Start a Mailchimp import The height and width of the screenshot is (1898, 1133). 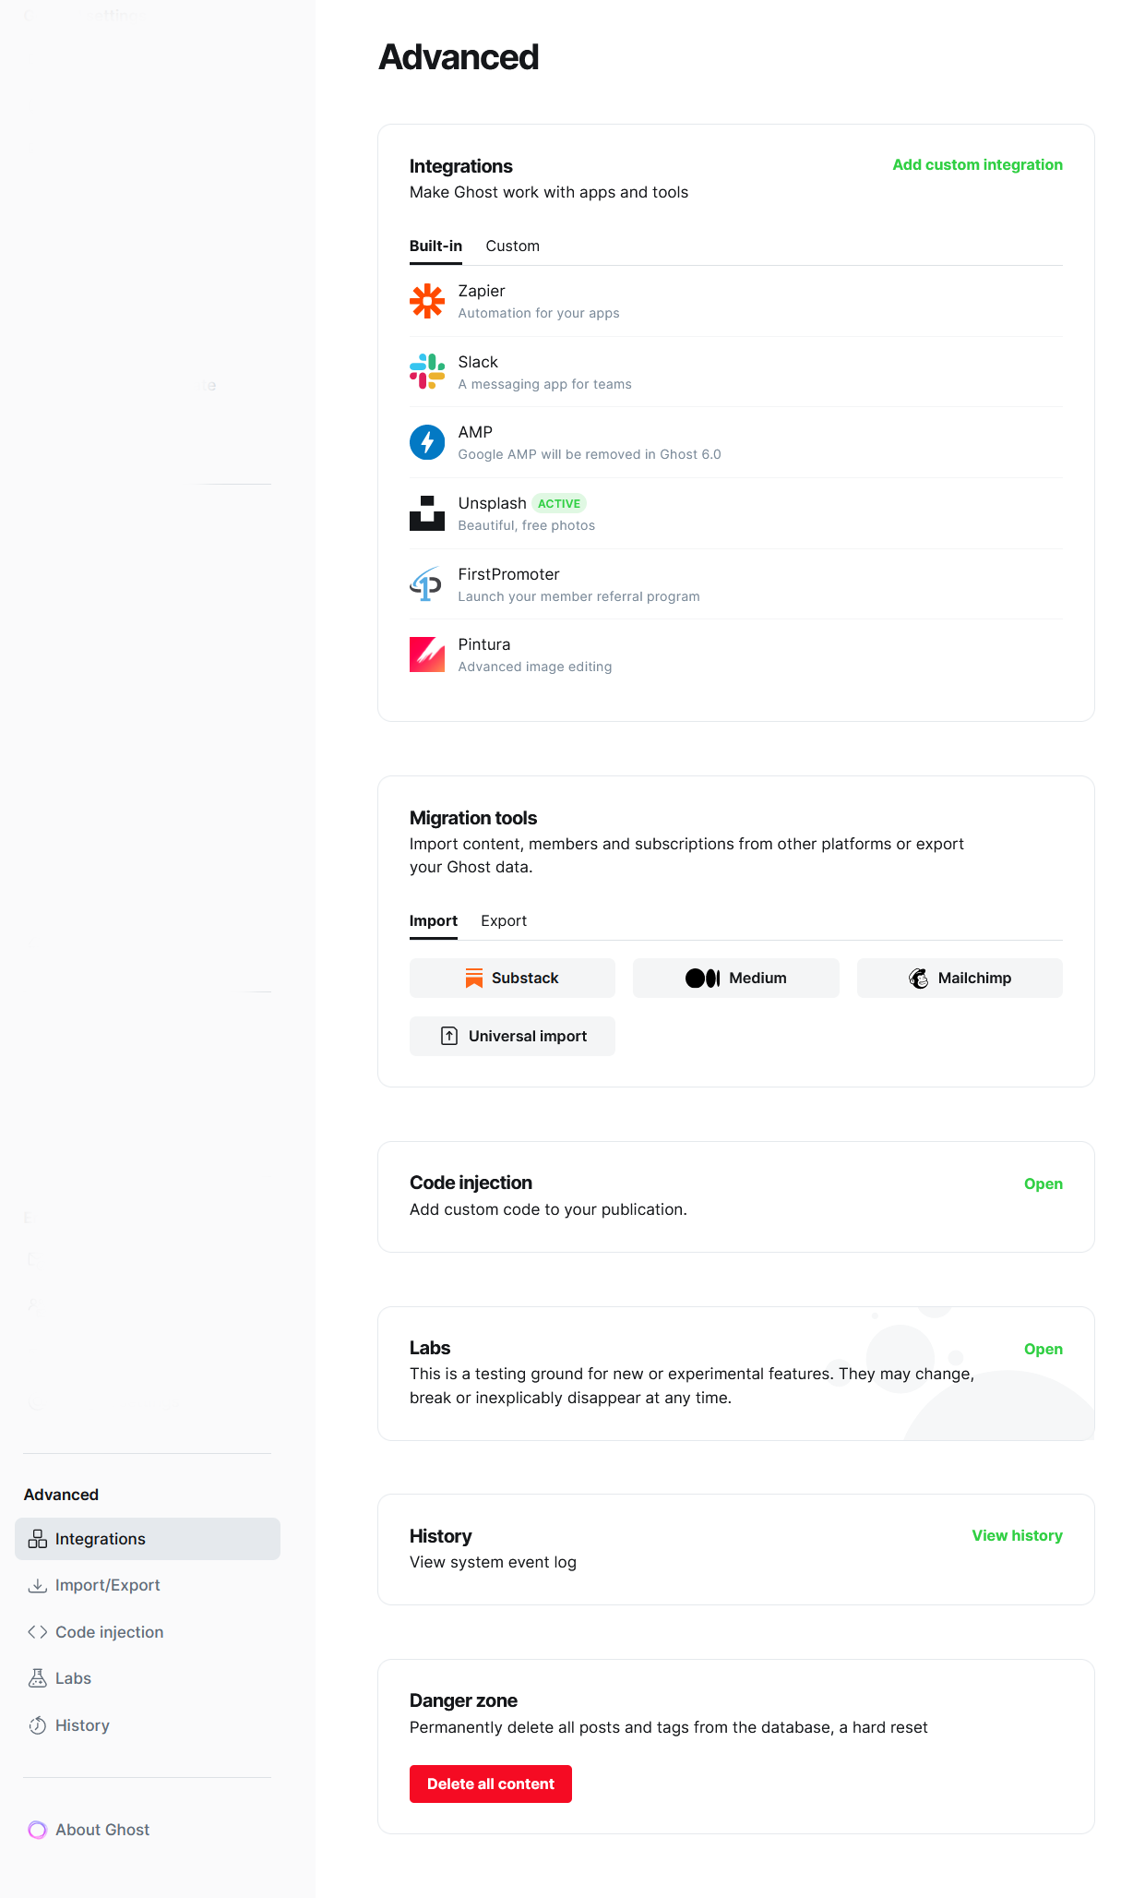point(960,979)
